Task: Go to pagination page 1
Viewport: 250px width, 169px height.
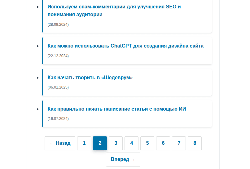Action: (84, 143)
